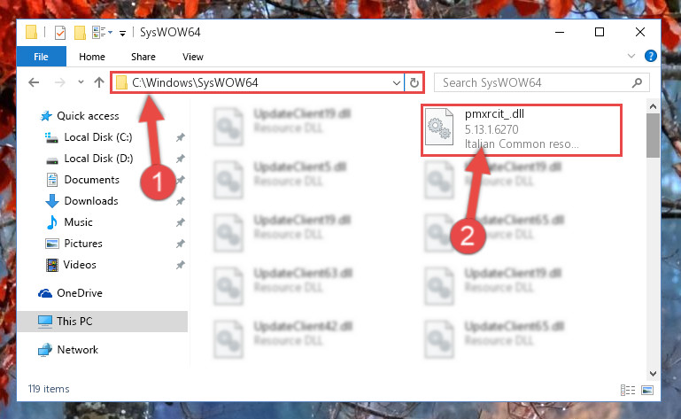Unpin Downloads from Quick access

pyautogui.click(x=181, y=201)
